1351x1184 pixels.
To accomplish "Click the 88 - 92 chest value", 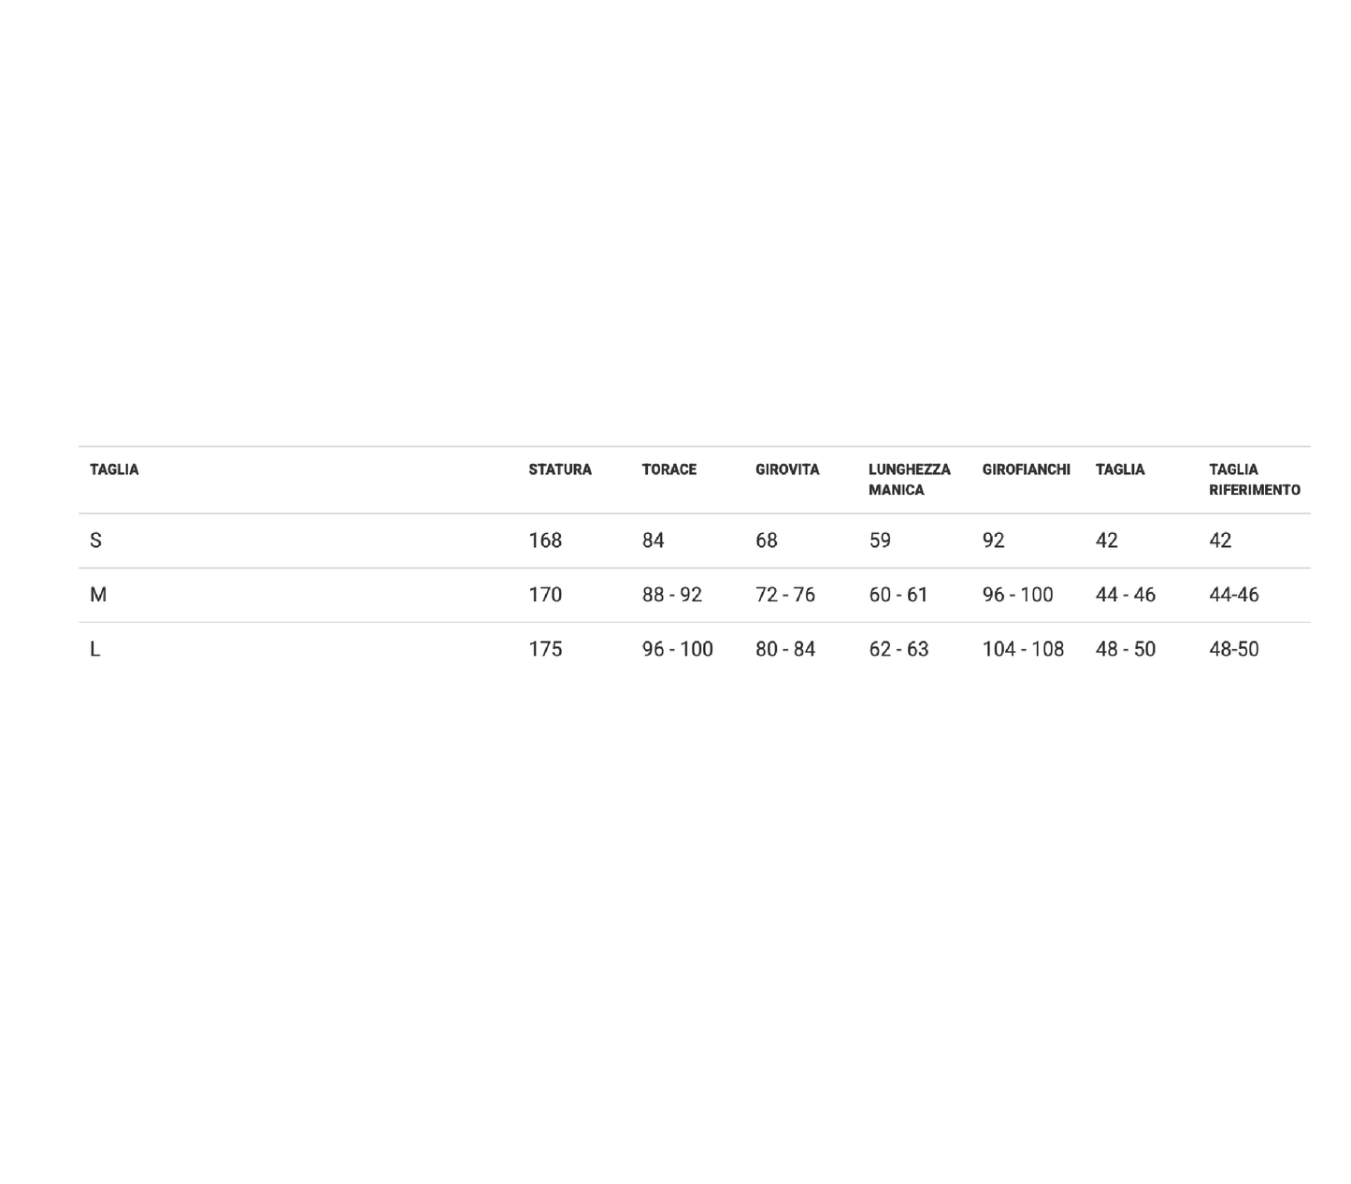I will point(672,595).
